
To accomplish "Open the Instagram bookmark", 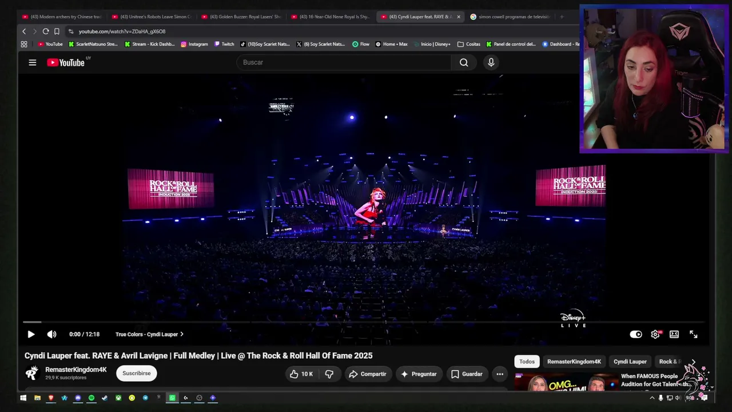I will [194, 44].
